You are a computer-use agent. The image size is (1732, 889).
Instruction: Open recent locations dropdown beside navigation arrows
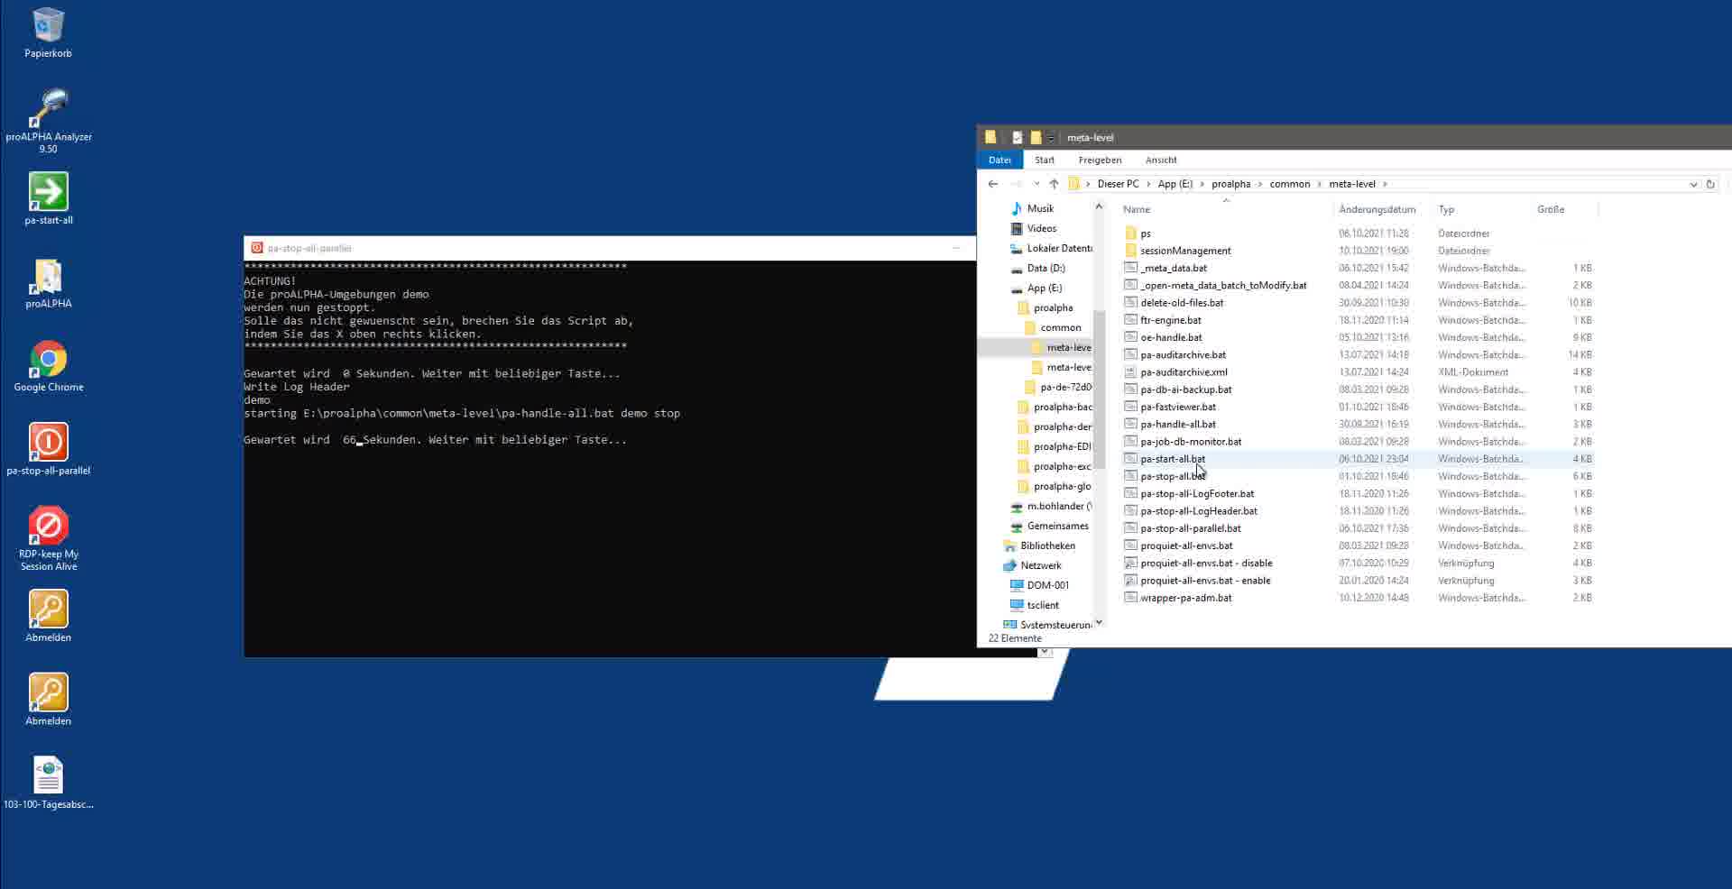pyautogui.click(x=1036, y=184)
